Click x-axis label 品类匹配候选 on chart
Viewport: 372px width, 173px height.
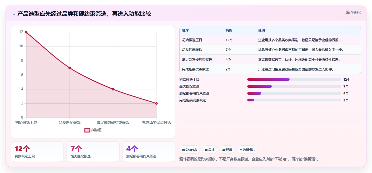(x=70, y=123)
